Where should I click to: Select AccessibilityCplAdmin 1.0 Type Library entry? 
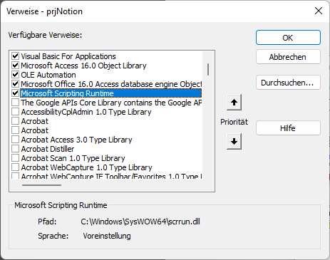click(x=86, y=112)
